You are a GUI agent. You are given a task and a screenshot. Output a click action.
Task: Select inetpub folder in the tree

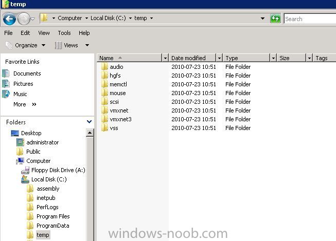point(41,198)
